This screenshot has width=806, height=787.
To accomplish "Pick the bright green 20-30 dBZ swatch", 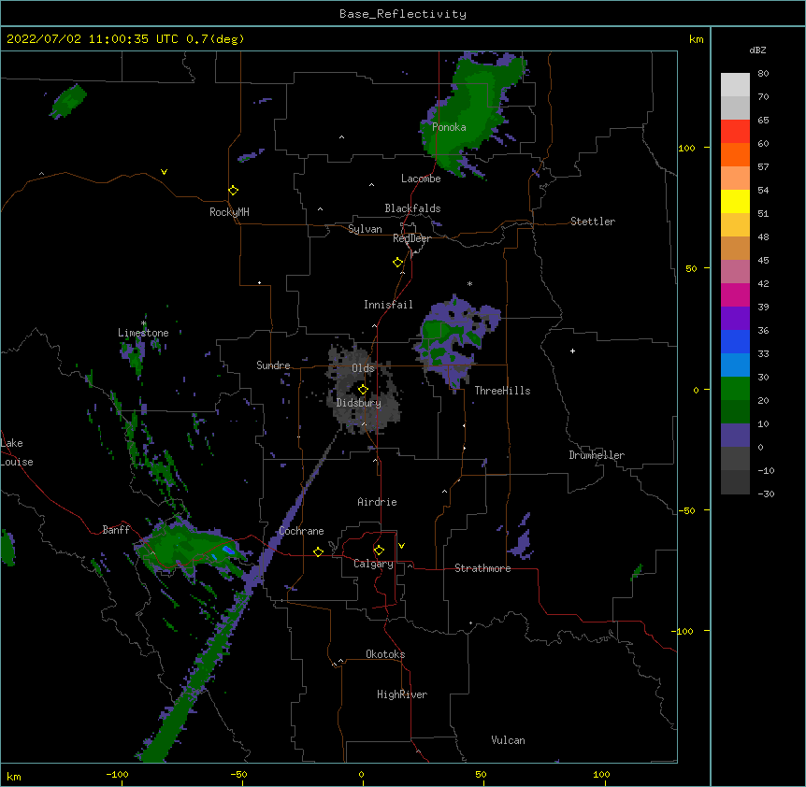I will pos(735,389).
